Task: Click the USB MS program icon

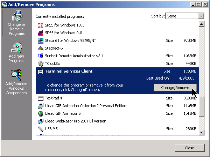Action: point(40,129)
